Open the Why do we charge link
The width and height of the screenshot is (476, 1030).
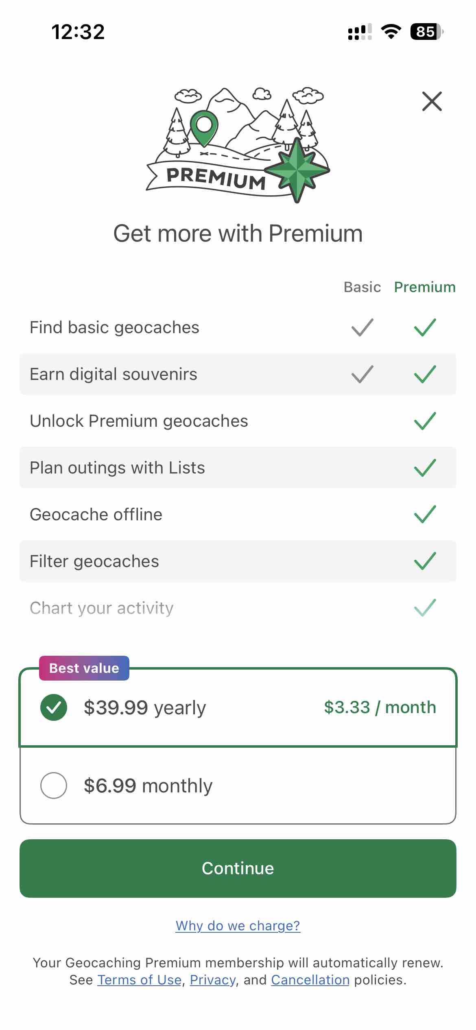tap(238, 925)
